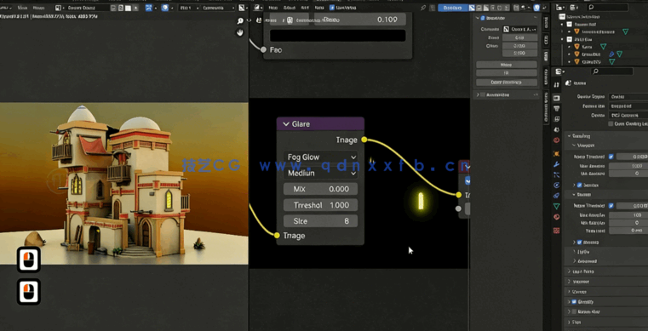This screenshot has height=331, width=648.
Task: Click the zoom magnifier icon in image viewer
Action: [x=240, y=21]
